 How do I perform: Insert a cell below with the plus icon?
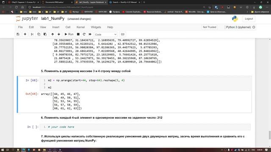[25, 34]
